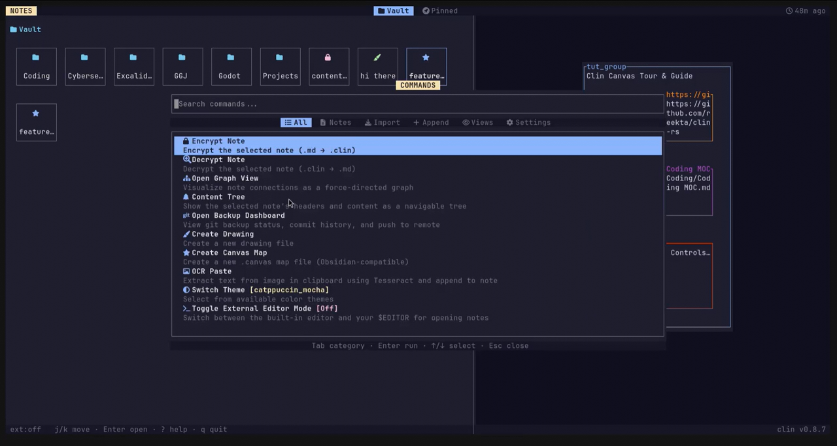This screenshot has width=837, height=446.
Task: Click the ext:off status indicator
Action: pyautogui.click(x=26, y=430)
